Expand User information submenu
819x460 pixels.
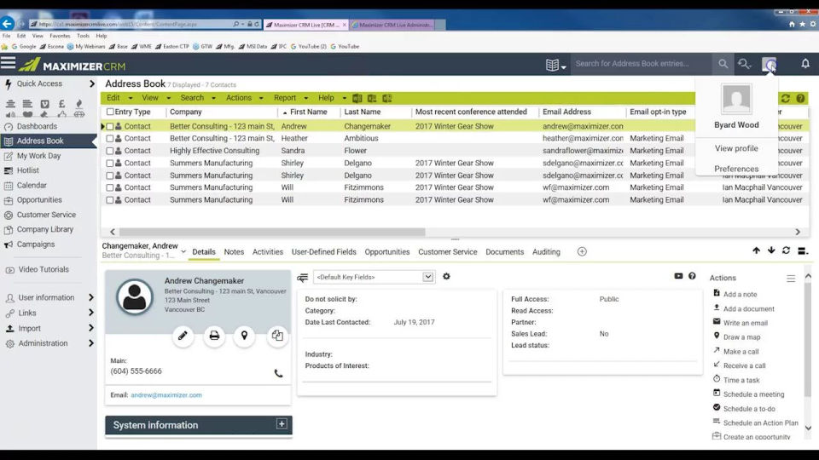click(x=91, y=297)
